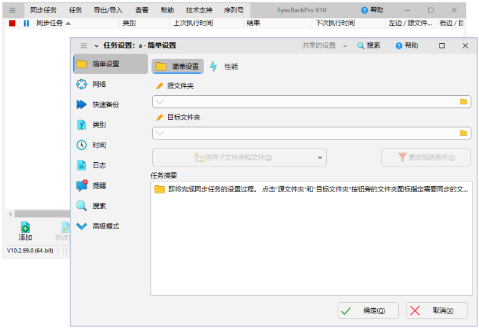Click left arrow of main window horizontal scrollbar
The image size is (479, 328).
click(x=10, y=214)
